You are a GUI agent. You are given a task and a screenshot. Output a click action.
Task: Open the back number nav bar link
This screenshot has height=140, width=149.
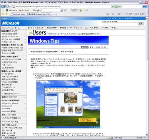click(x=109, y=28)
